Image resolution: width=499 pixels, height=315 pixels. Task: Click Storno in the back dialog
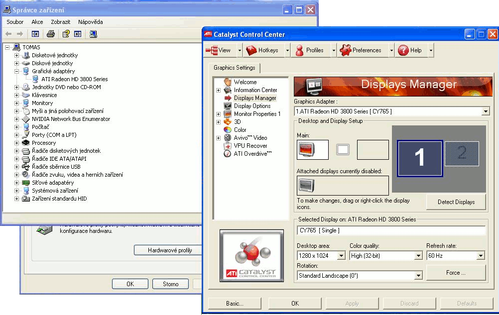[171, 284]
